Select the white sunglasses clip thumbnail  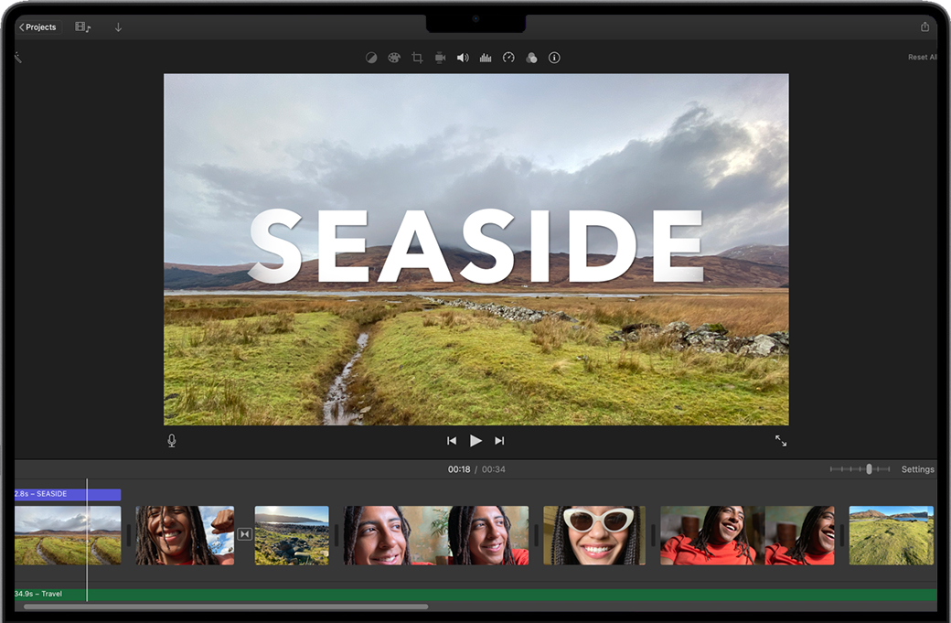coord(594,535)
